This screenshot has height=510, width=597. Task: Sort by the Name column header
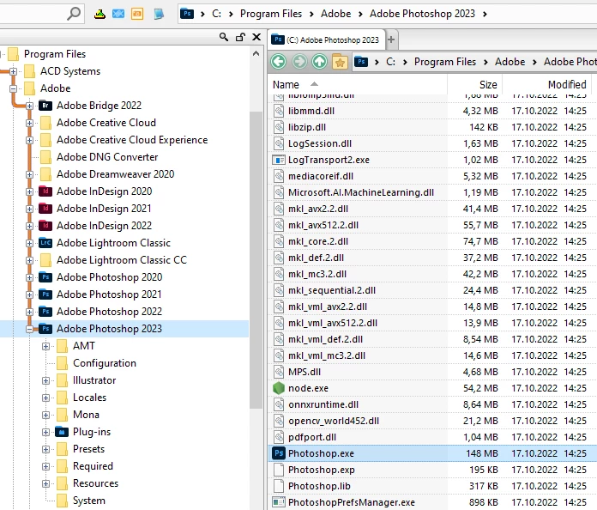286,85
